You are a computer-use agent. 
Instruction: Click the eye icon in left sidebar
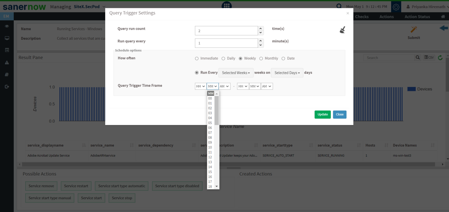(7, 26)
